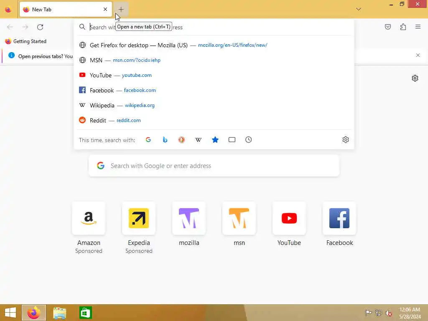Image resolution: width=428 pixels, height=321 pixels.
Task: Click the network icon in system tray
Action: point(378,313)
